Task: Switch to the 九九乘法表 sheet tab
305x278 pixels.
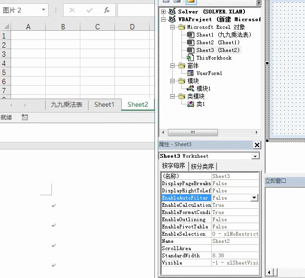Action: point(67,105)
